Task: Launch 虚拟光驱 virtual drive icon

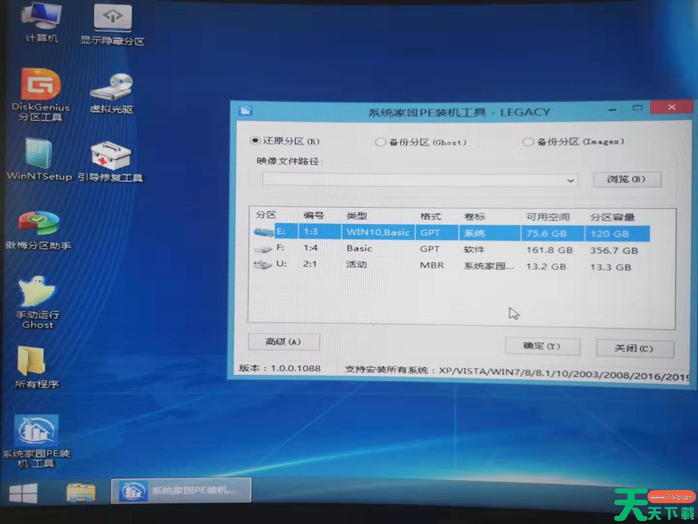Action: click(111, 92)
